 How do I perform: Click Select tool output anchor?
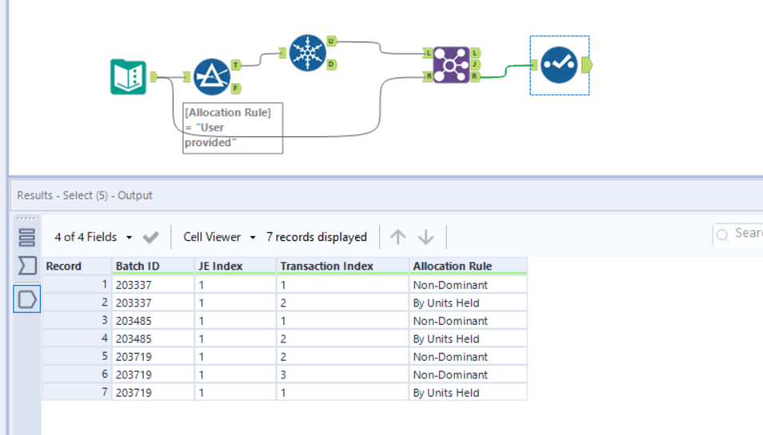(587, 65)
